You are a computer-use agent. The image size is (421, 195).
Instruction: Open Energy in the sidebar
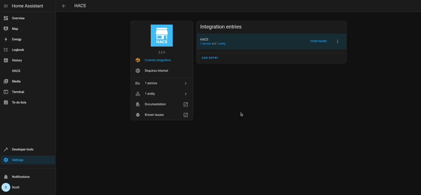coord(28,39)
